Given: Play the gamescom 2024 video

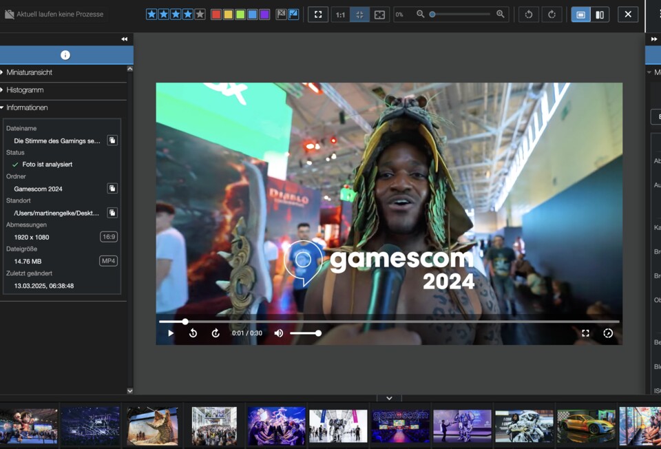Looking at the screenshot, I should [169, 333].
